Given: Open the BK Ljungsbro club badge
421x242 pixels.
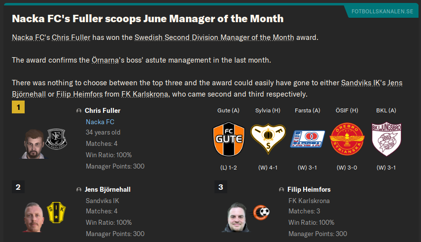Looking at the screenshot, I should [386, 138].
